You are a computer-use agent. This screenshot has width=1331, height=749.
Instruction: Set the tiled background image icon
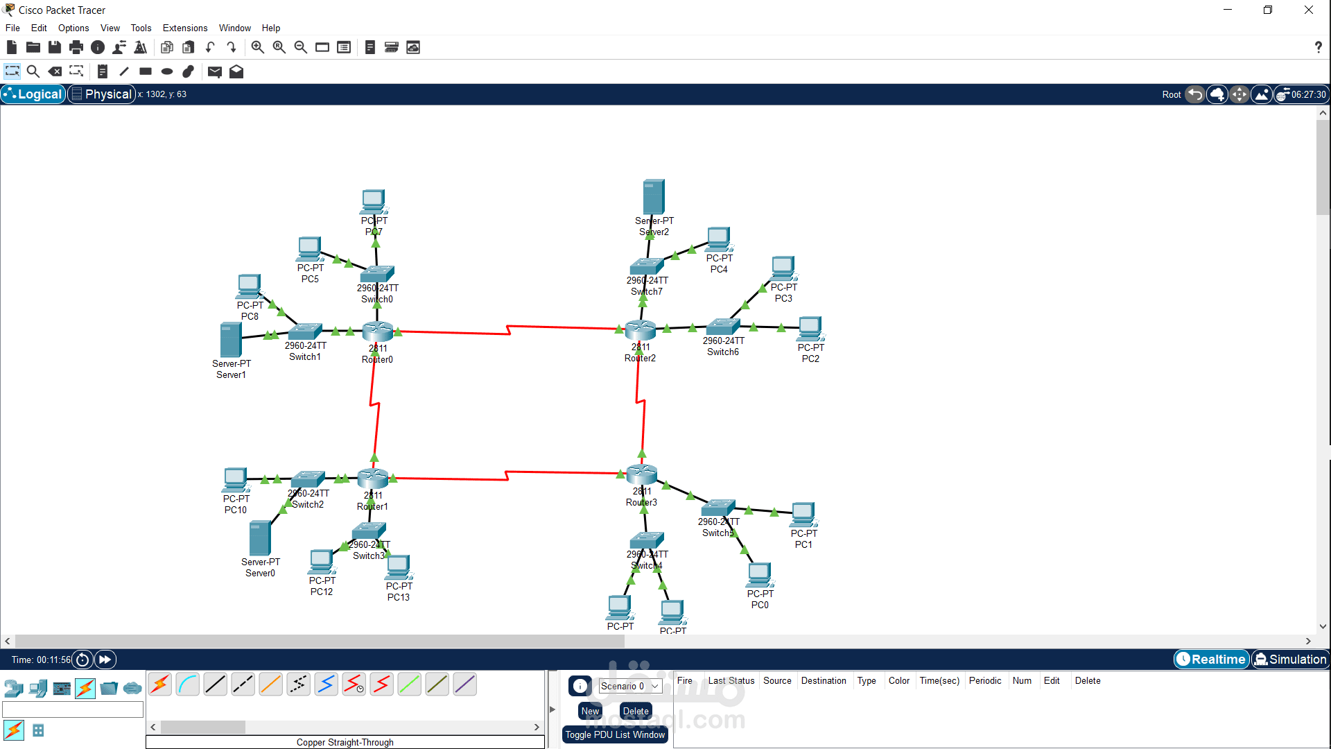coord(1262,94)
